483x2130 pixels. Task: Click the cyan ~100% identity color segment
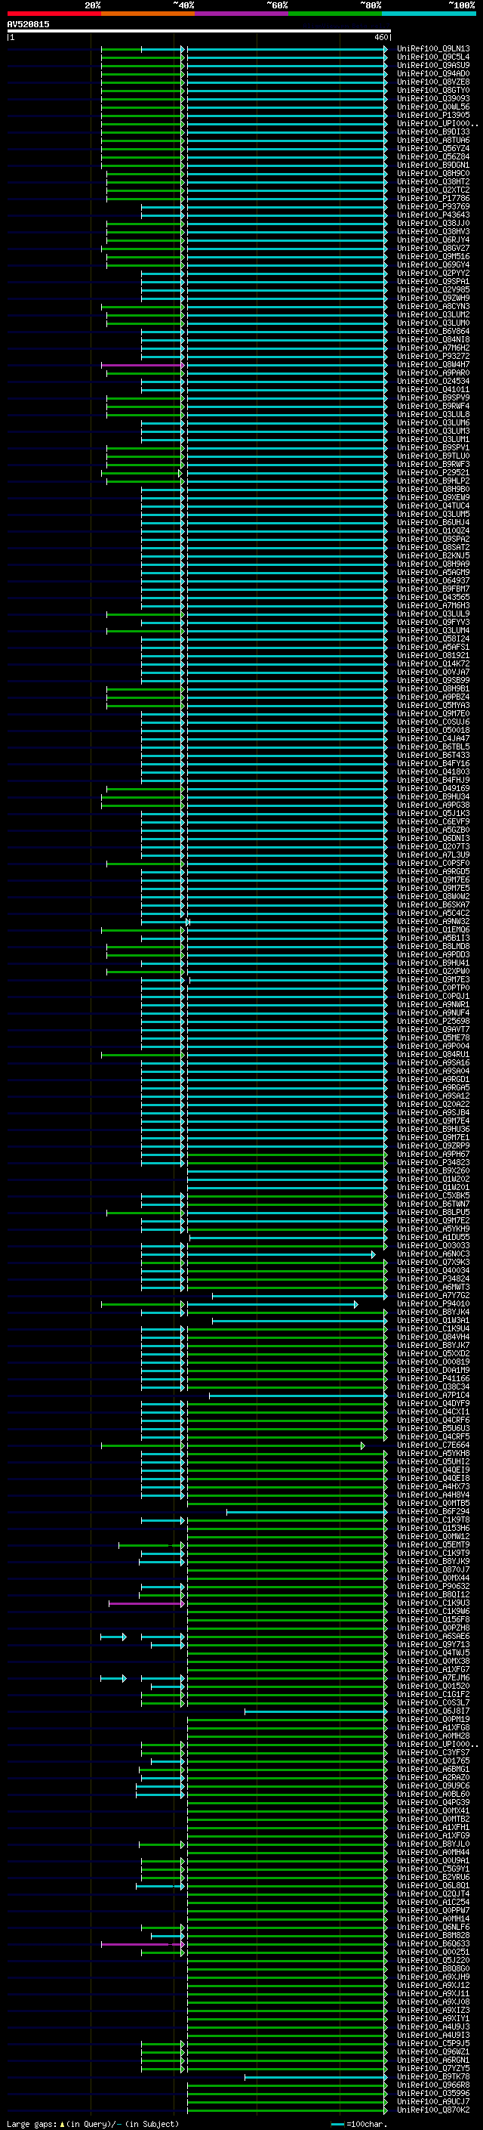[x=429, y=14]
